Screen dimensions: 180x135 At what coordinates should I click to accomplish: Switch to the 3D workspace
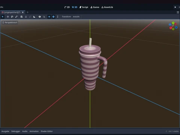coord(75,7)
